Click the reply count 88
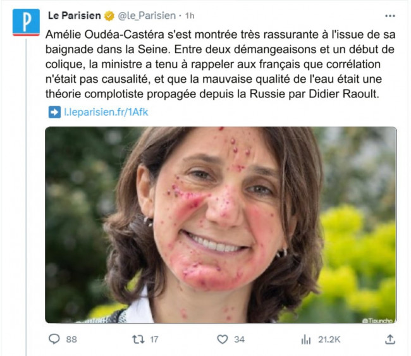This screenshot has height=356, width=411. tap(71, 340)
